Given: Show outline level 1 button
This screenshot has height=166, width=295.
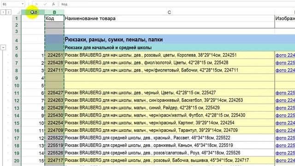Looking at the screenshot, I should pyautogui.click(x=3, y=12).
